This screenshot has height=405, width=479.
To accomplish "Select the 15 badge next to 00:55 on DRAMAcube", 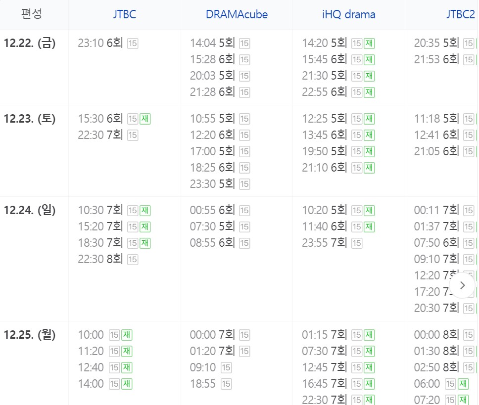I will click(244, 210).
